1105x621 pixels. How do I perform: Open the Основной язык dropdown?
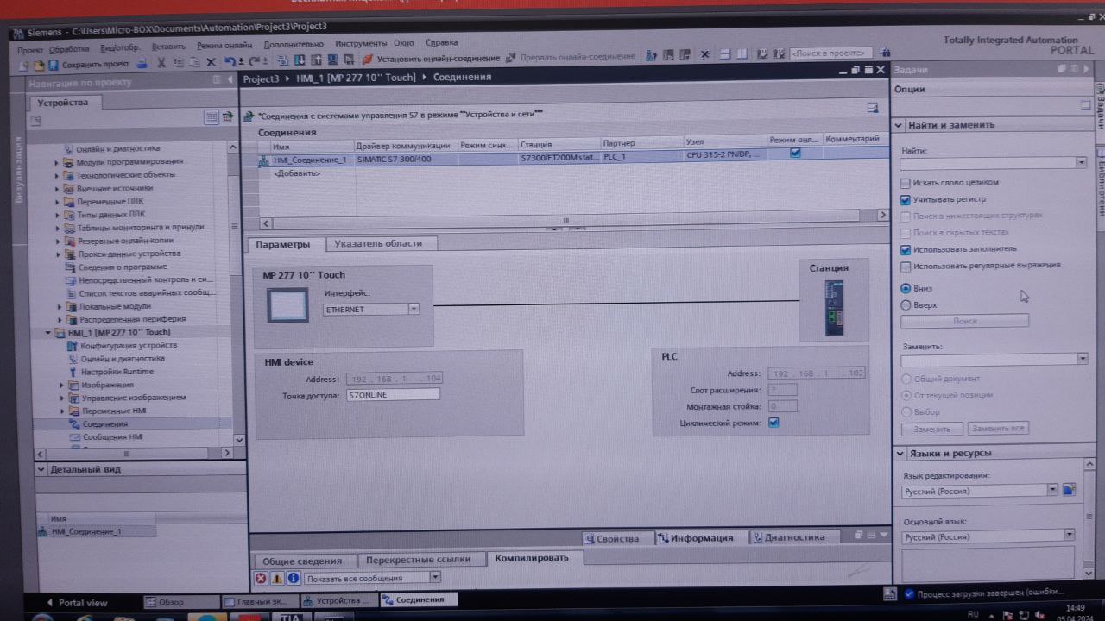point(1069,536)
